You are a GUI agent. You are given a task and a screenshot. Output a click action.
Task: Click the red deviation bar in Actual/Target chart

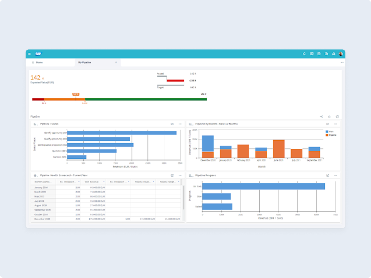pos(175,81)
